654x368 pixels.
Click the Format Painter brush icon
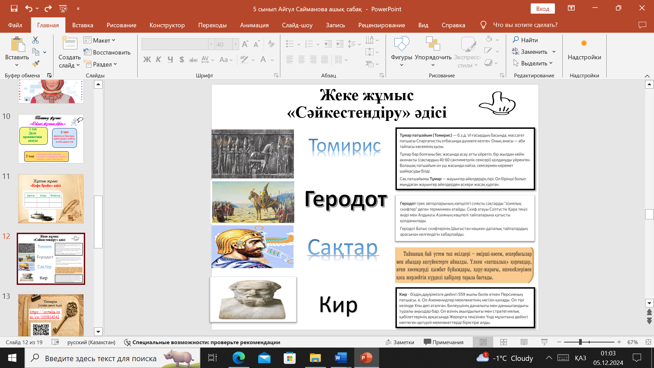coord(36,64)
